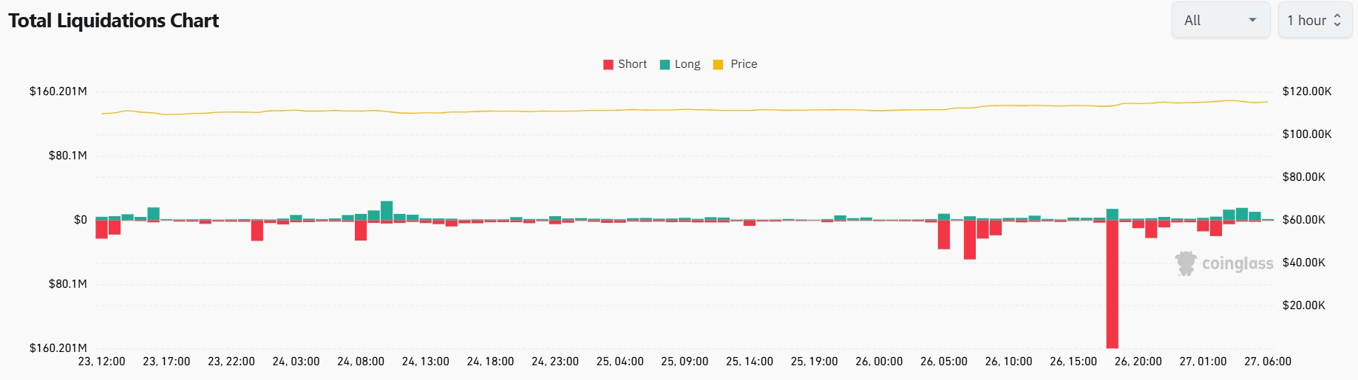Click the "Total Liquidations Chart" title
Image resolution: width=1358 pixels, height=380 pixels.
pyautogui.click(x=114, y=21)
